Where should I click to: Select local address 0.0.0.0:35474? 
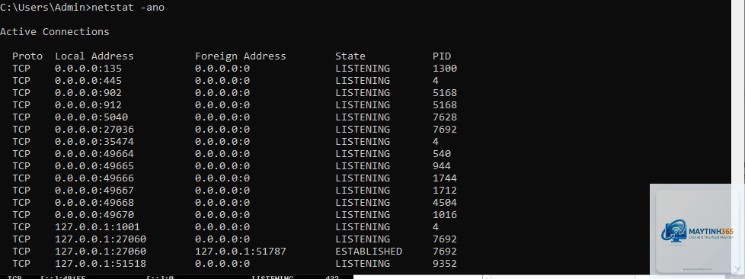point(94,142)
